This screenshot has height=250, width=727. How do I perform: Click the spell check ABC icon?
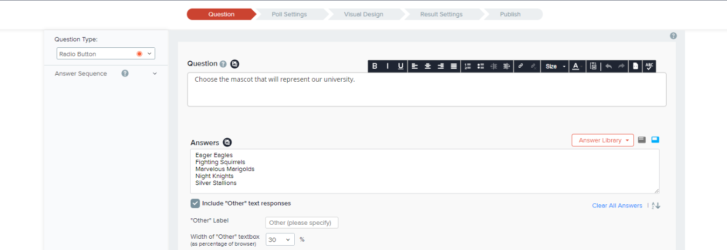pyautogui.click(x=649, y=66)
